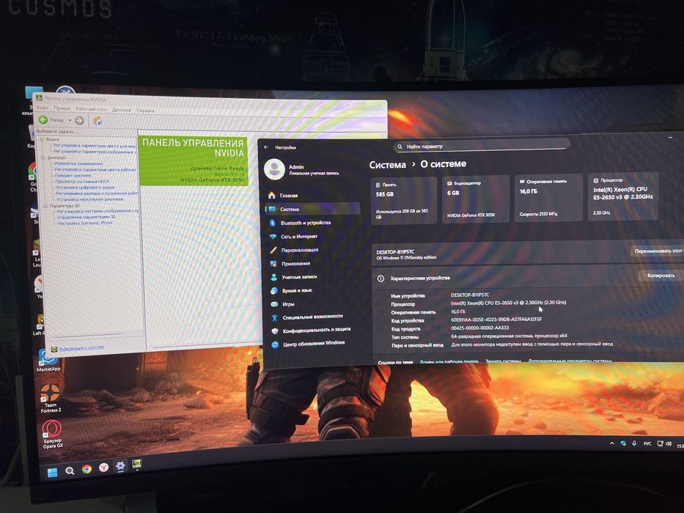684x513 pixels.
Task: Open the Правка menu in NVIDIA panel
Action: pos(62,108)
